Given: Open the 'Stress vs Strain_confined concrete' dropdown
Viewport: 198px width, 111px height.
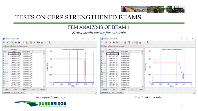Looking at the screenshot, I should (x=142, y=46).
